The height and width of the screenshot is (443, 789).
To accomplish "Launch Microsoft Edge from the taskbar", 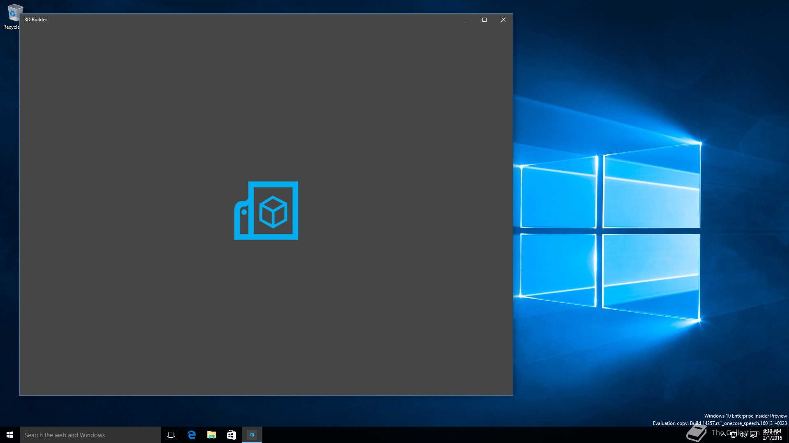I will pos(191,435).
